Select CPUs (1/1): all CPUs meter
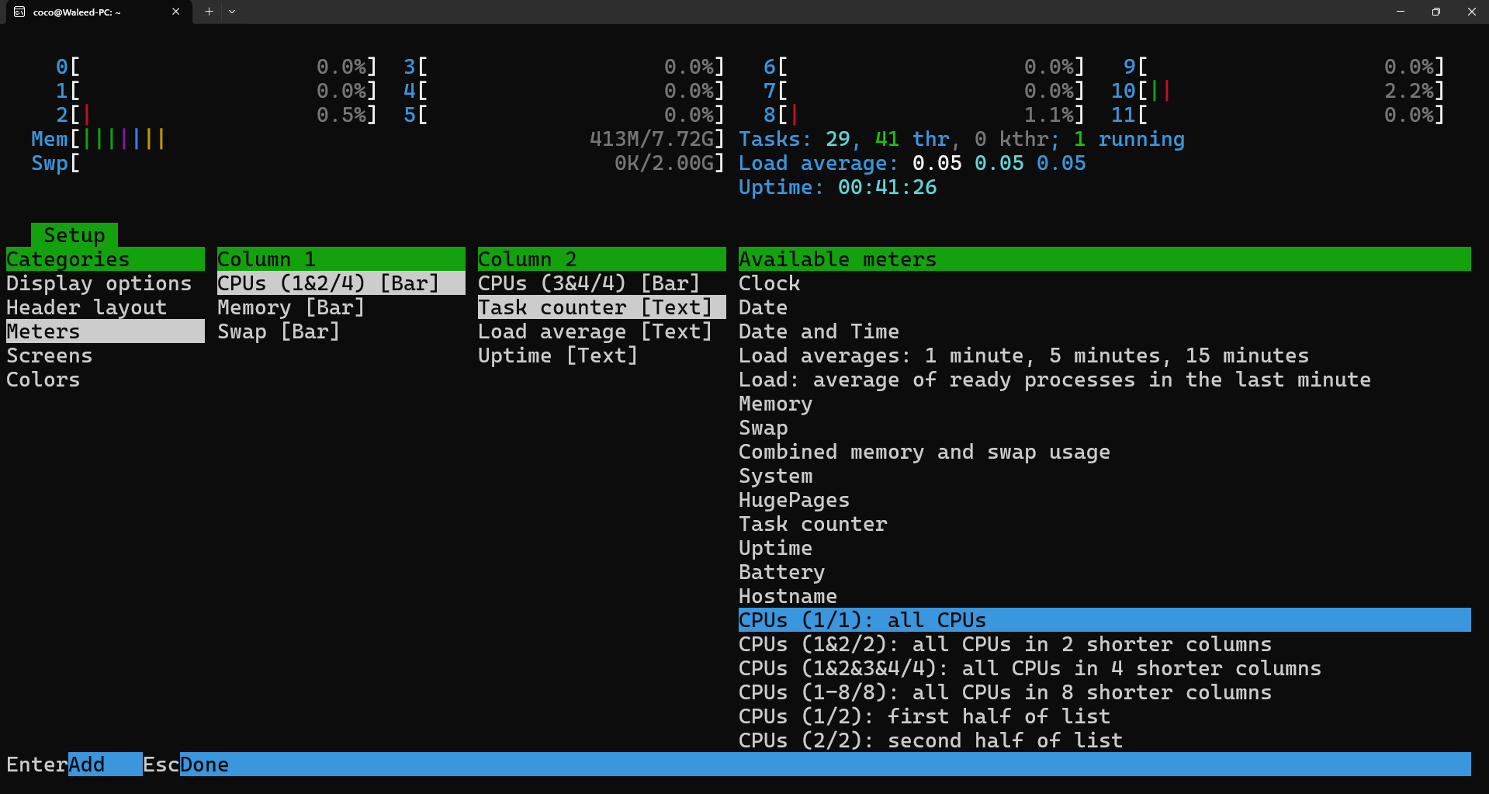This screenshot has width=1489, height=794. pos(861,619)
